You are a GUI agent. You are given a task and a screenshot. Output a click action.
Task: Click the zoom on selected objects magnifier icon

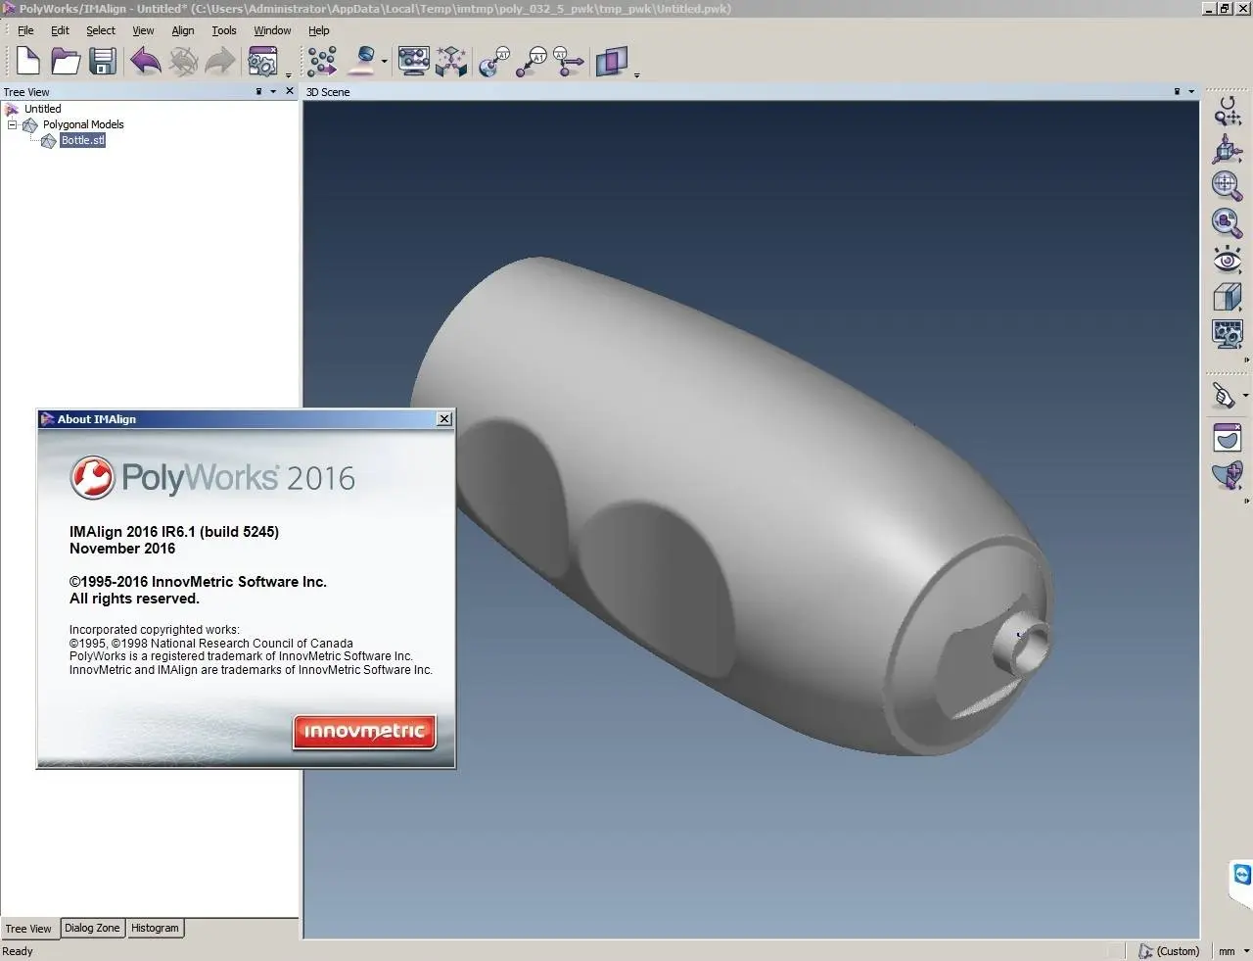(1227, 222)
